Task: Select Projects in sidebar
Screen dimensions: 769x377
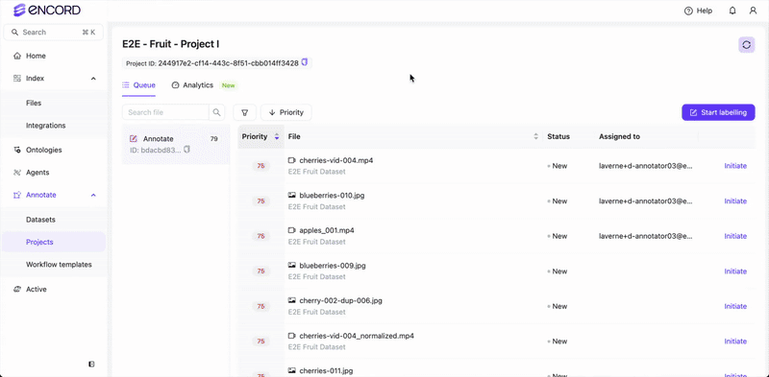Action: [54, 242]
